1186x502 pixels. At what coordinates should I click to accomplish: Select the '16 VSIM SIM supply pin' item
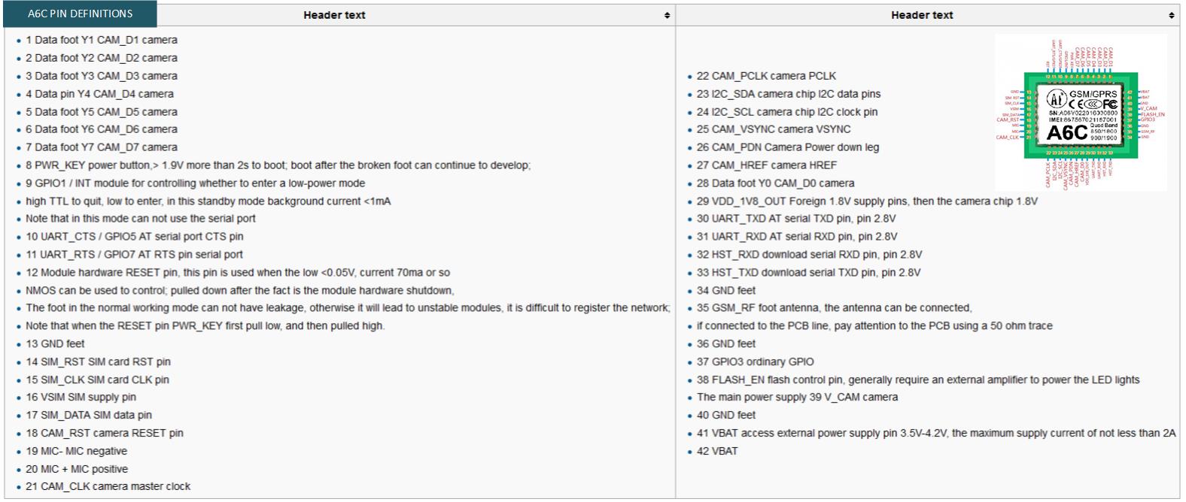click(81, 398)
